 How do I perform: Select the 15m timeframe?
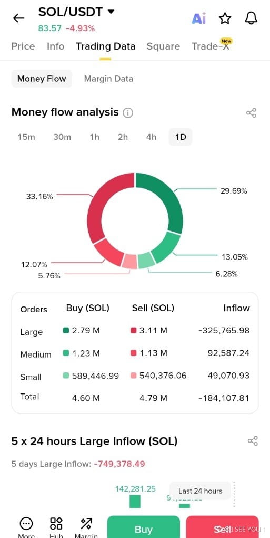click(26, 137)
